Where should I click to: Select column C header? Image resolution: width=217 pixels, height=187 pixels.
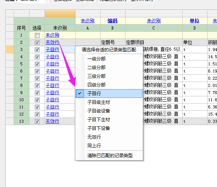click(154, 28)
